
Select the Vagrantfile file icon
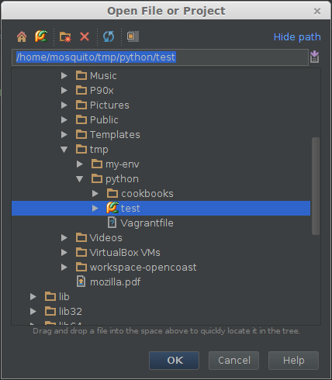(112, 223)
